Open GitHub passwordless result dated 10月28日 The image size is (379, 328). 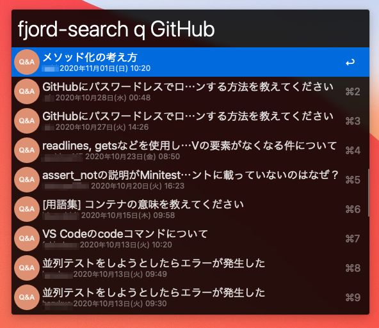coord(190,91)
